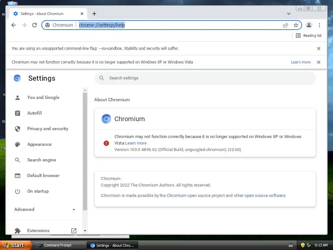Open the Reading list panel

coord(309,35)
